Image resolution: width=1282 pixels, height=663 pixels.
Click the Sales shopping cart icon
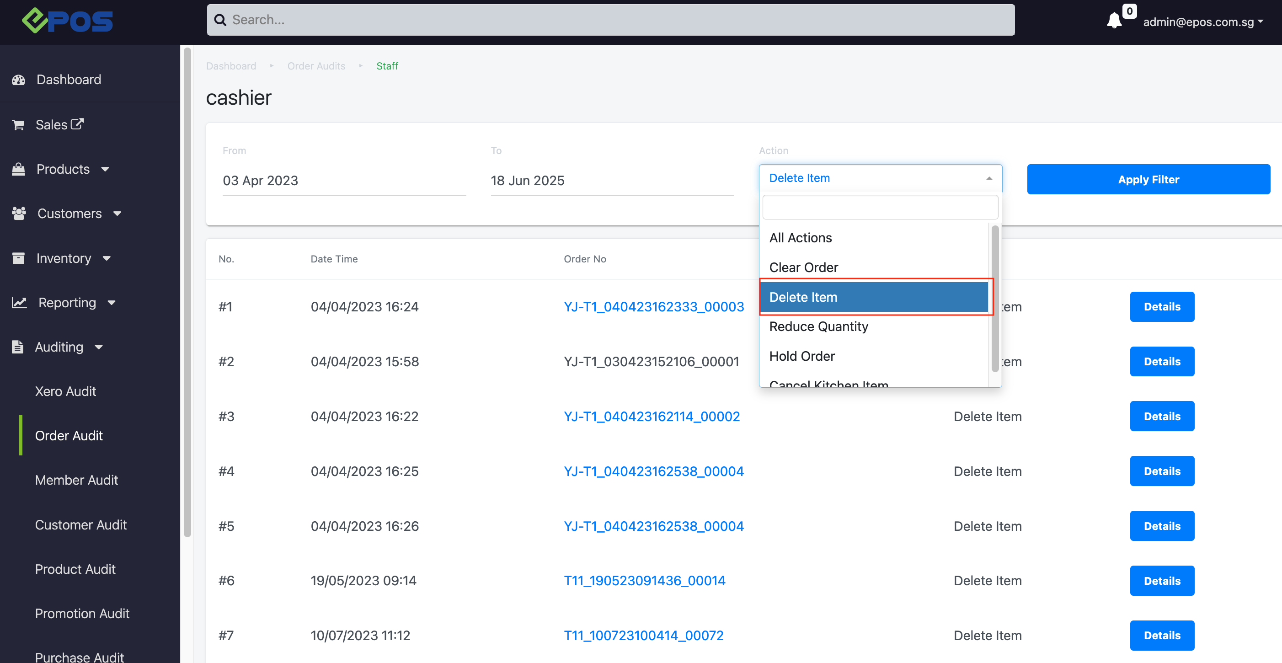point(18,125)
